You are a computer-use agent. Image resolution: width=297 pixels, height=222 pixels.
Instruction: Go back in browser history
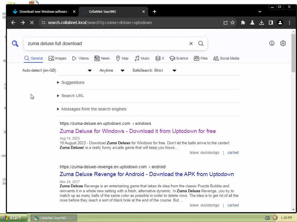(13, 23)
